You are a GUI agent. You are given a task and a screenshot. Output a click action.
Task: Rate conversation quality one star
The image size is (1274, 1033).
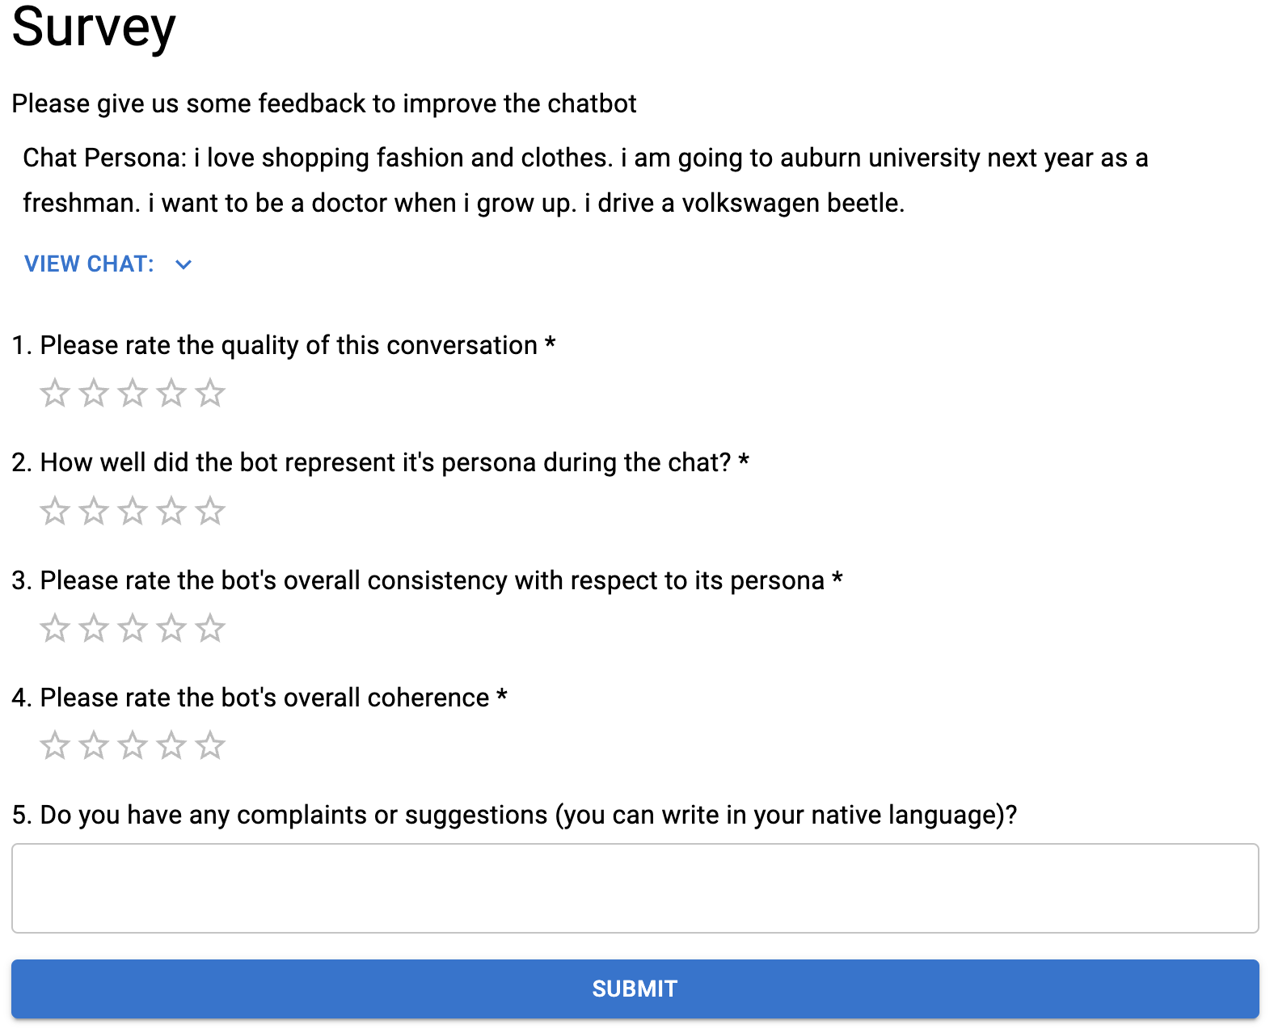pos(55,393)
